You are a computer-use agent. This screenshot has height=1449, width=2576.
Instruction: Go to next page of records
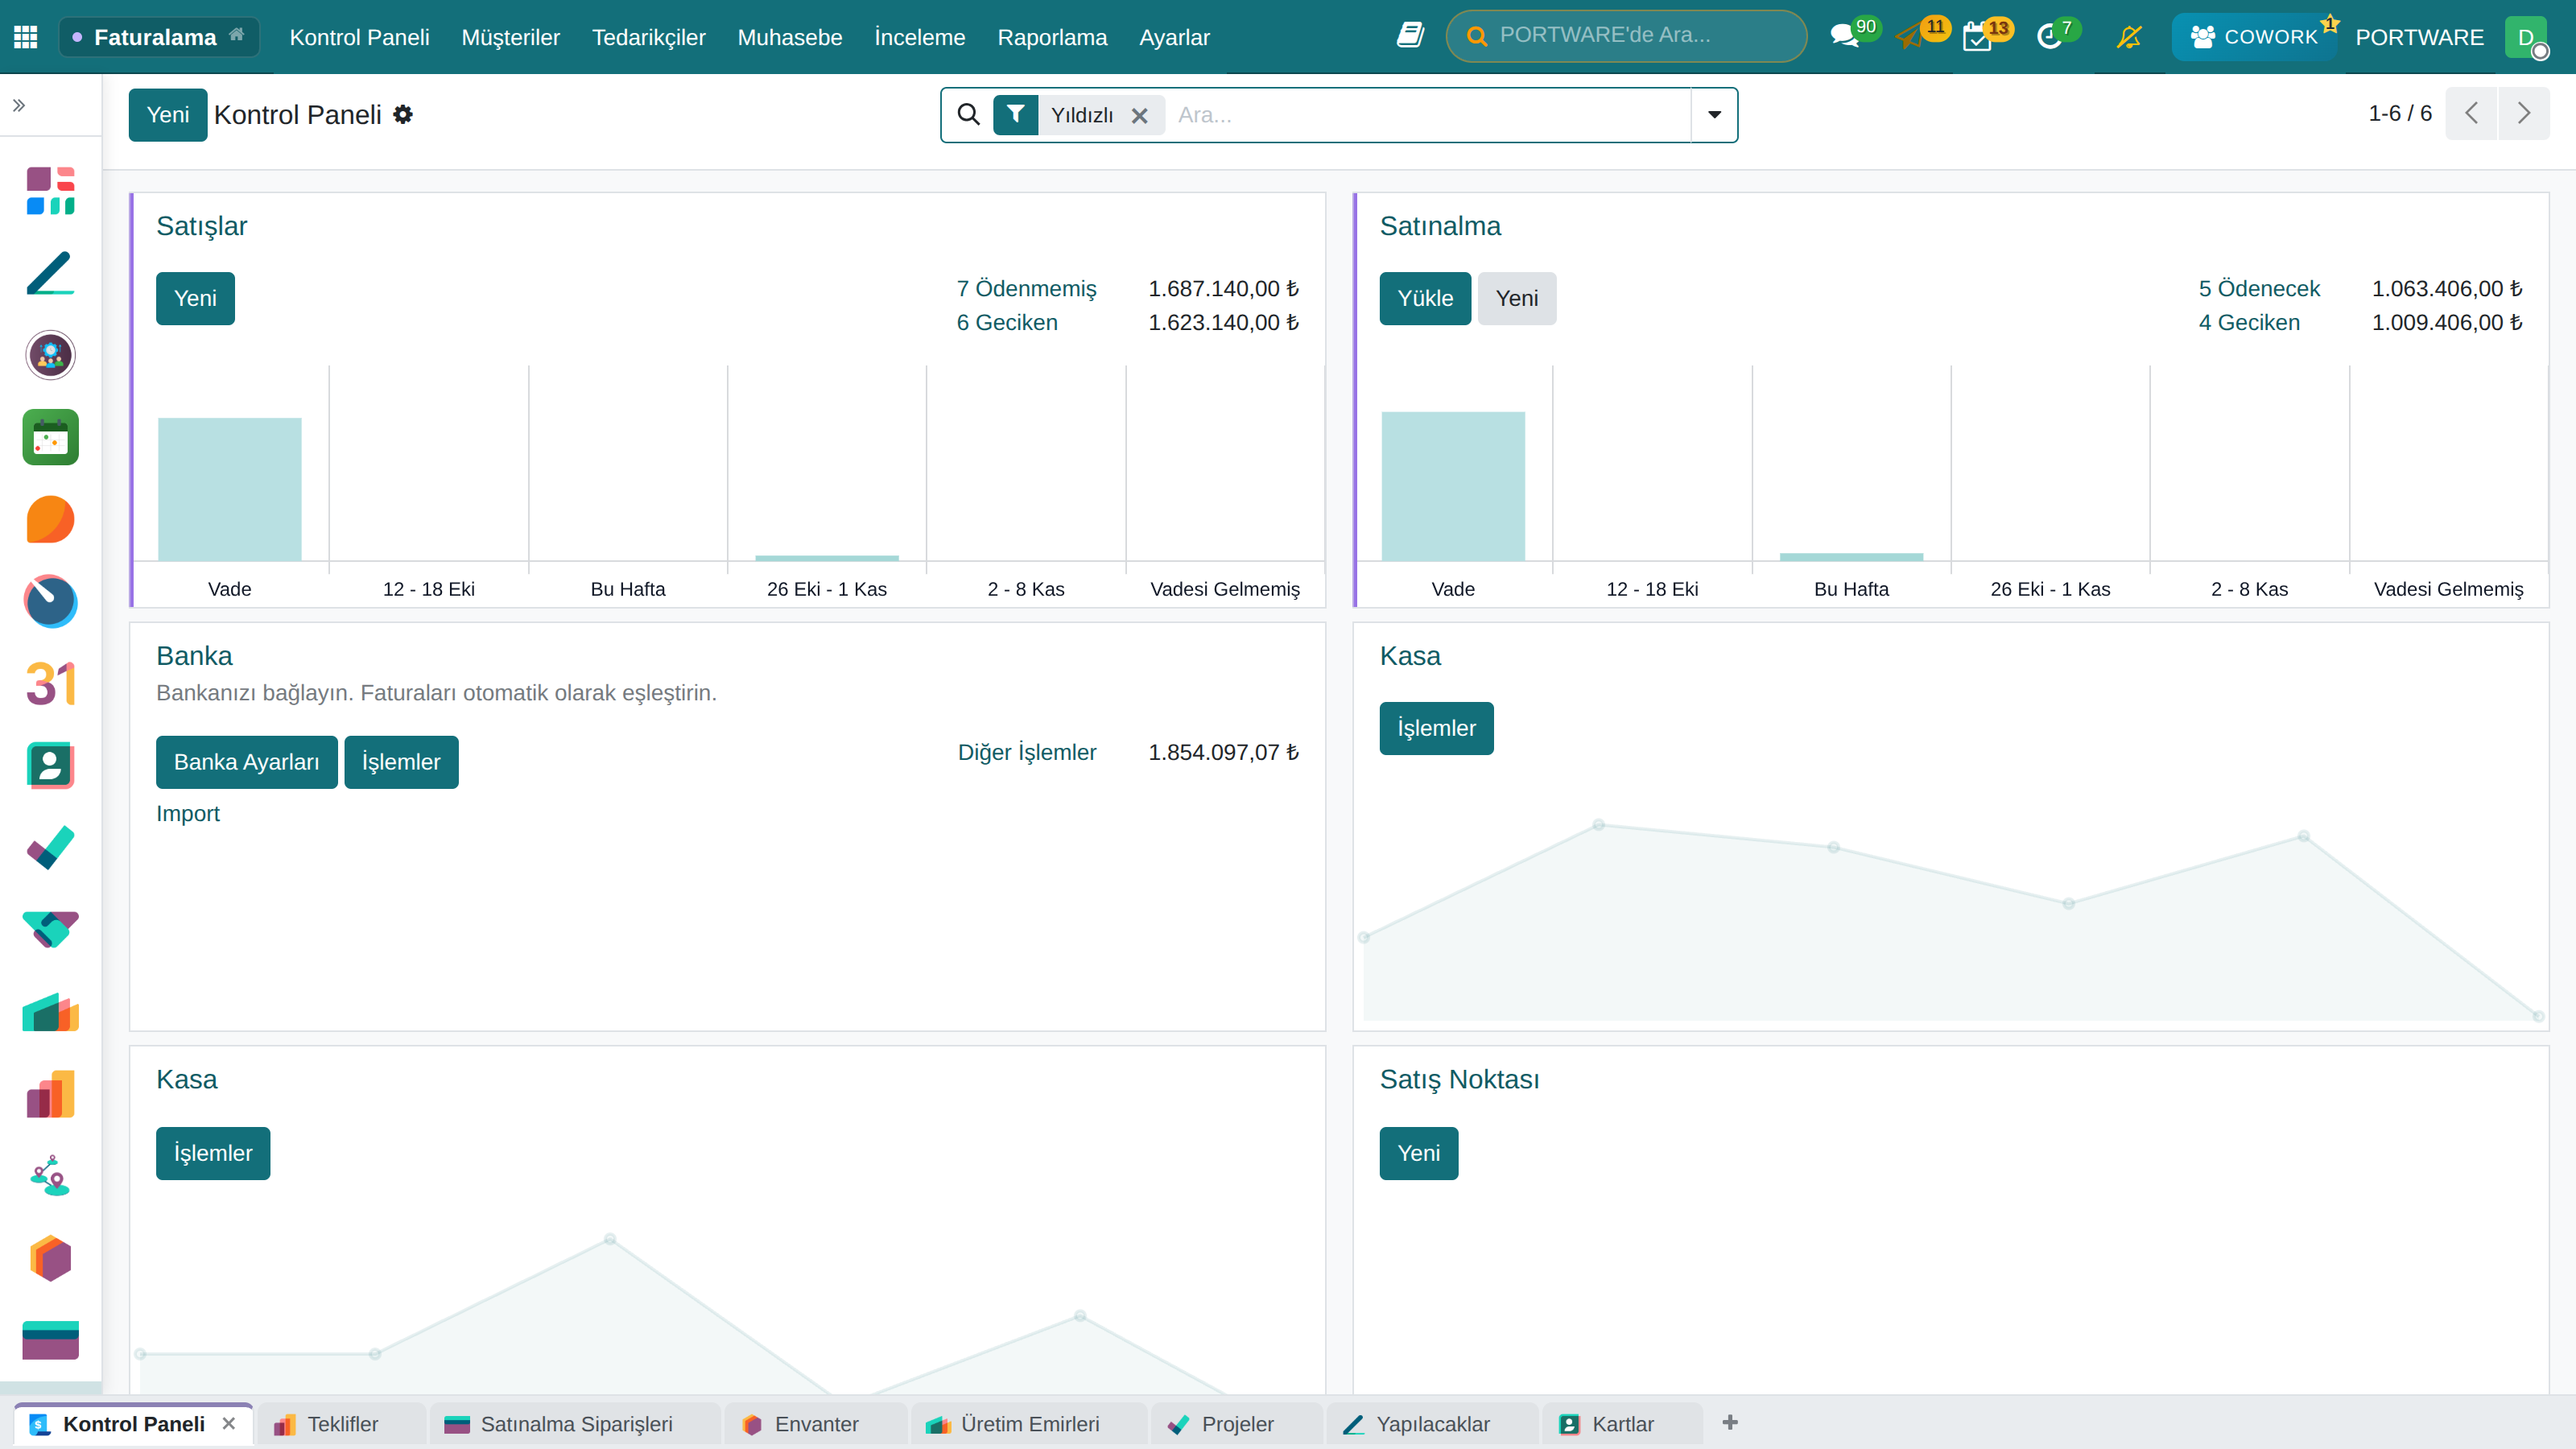click(x=2524, y=113)
